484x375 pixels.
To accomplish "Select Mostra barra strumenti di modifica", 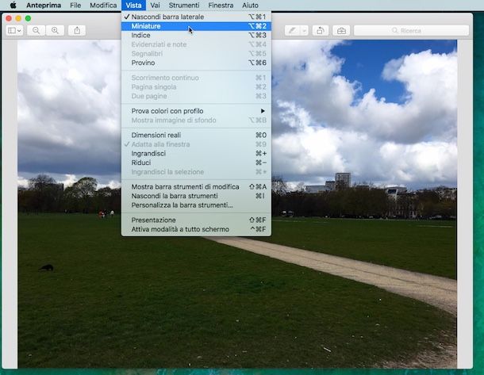I will 196,187.
